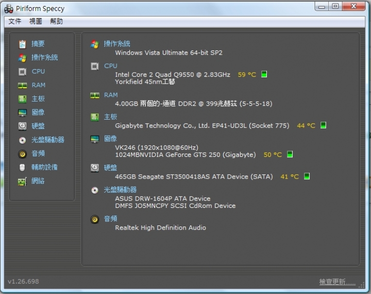Click the Windows flag icon for 操作系統 in sidebar
The height and width of the screenshot is (294, 371).
tap(22, 58)
